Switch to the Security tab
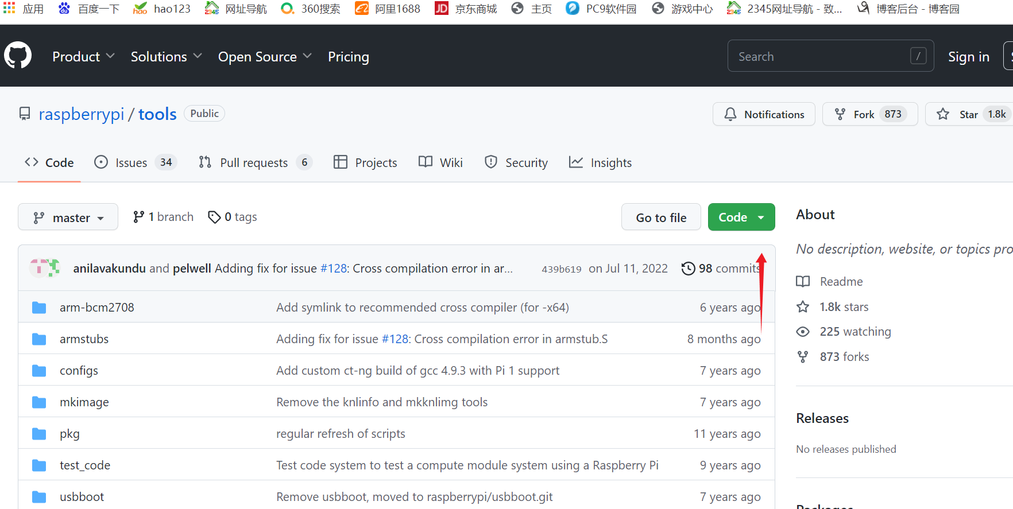The image size is (1013, 509). coord(516,162)
